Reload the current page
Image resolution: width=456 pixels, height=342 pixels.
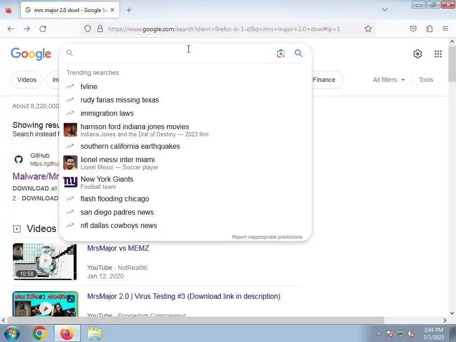click(43, 29)
